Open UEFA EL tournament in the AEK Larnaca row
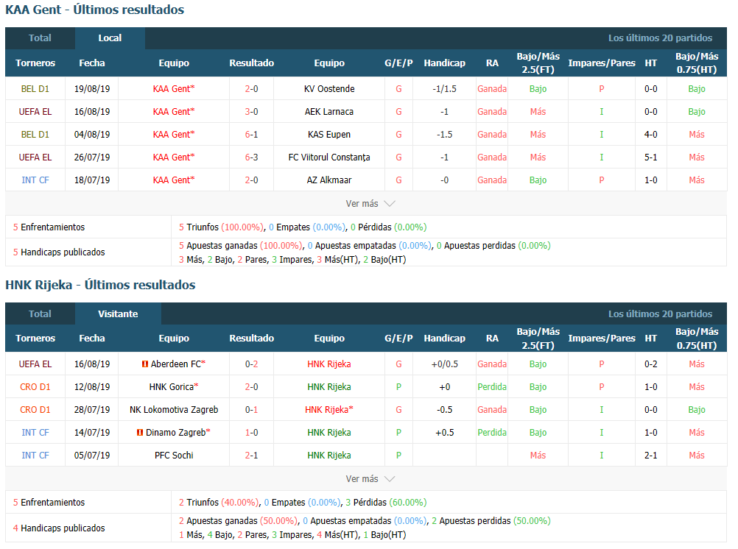Viewport: 738px width, 549px height. (35, 112)
